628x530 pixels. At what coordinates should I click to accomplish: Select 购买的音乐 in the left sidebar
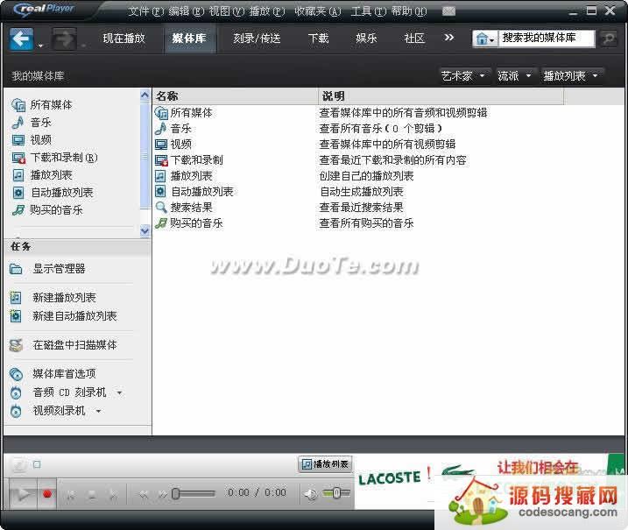[57, 210]
